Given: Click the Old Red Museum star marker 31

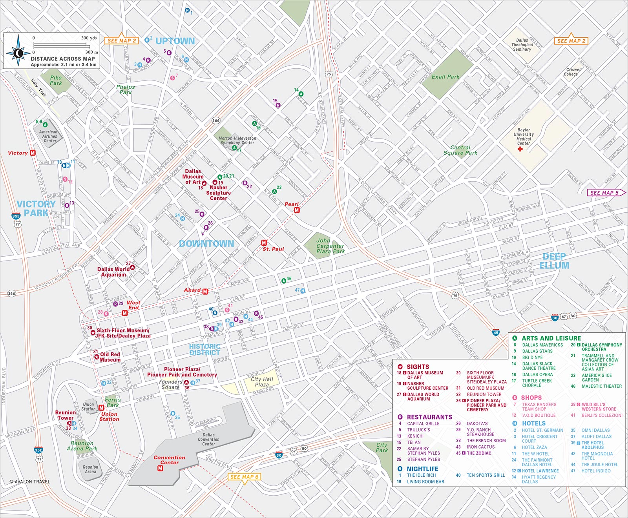Looking at the screenshot, I should coord(97,357).
